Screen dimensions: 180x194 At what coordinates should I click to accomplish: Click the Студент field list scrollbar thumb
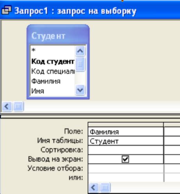[x=80, y=64]
